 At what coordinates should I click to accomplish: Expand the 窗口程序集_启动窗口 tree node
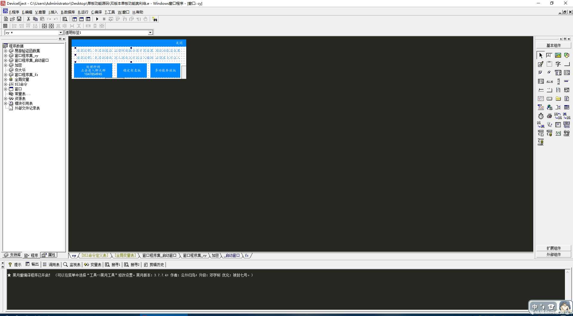(5, 60)
